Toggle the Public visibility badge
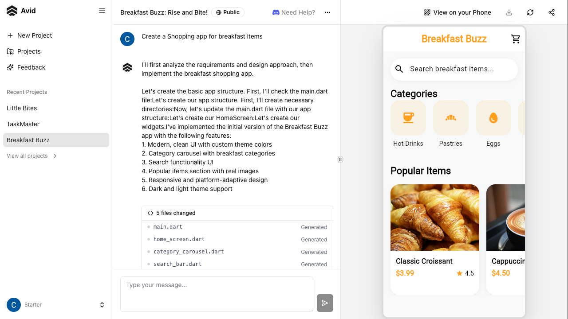This screenshot has height=319, width=568. pos(228,12)
